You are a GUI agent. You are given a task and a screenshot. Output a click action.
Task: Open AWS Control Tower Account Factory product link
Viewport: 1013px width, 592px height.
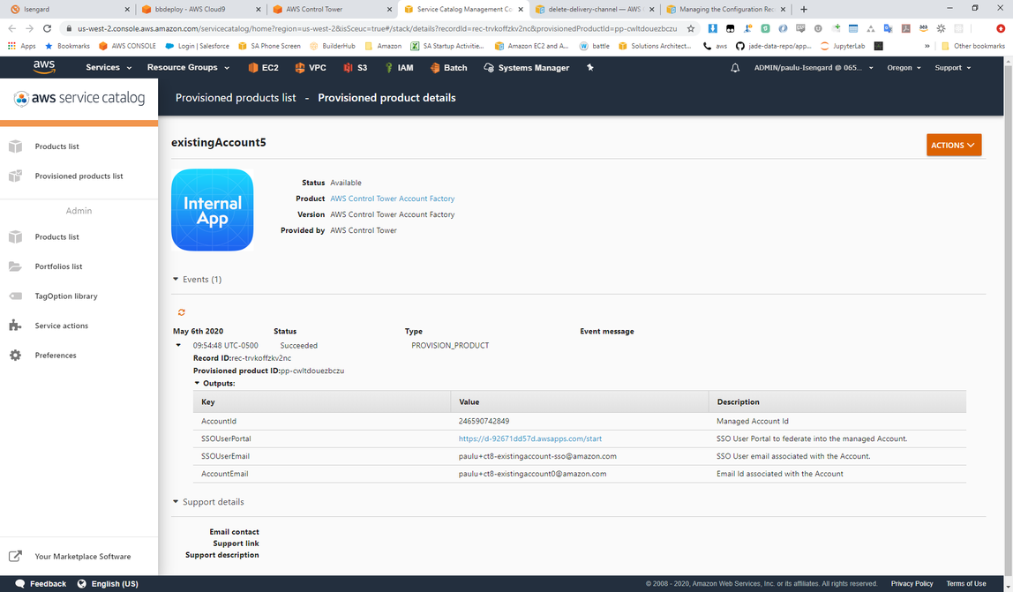click(x=392, y=199)
